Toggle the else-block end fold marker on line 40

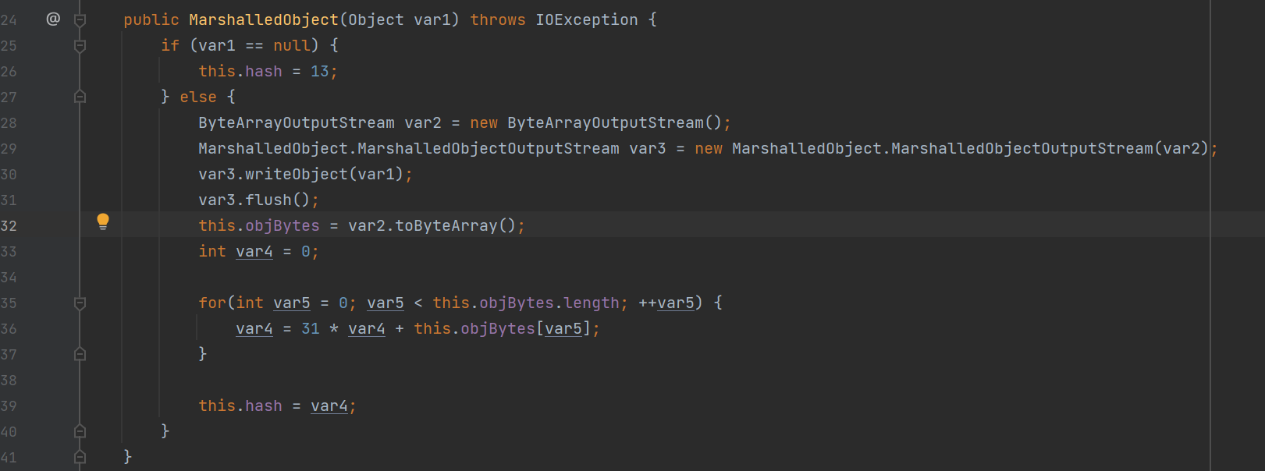coord(80,431)
